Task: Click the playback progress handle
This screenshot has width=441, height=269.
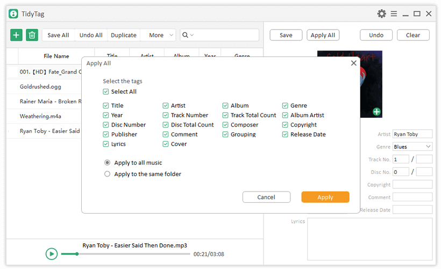Action: [77, 254]
